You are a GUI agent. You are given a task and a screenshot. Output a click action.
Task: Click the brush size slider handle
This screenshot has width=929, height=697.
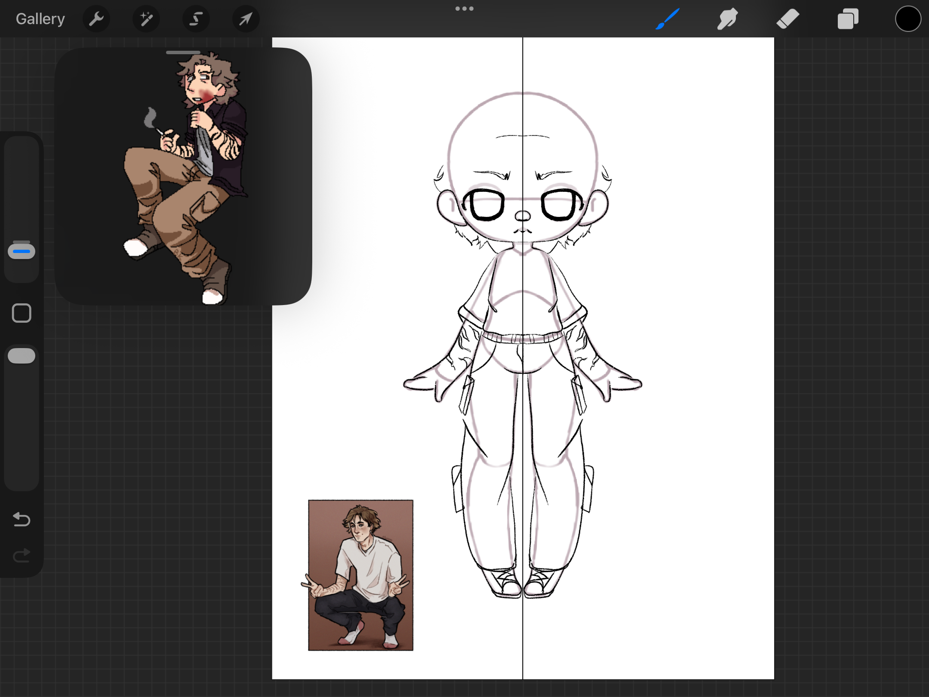click(22, 251)
